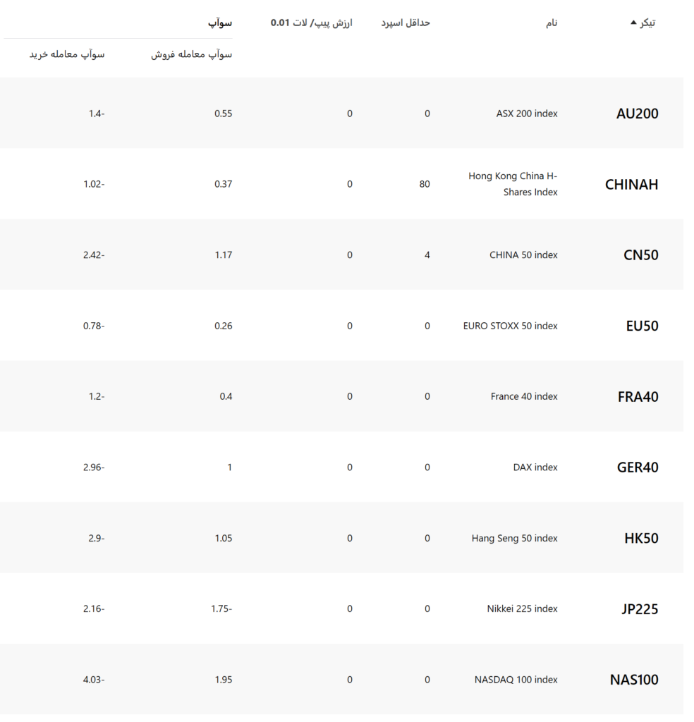Click the EU50 ticker
694x722 pixels.
click(643, 326)
